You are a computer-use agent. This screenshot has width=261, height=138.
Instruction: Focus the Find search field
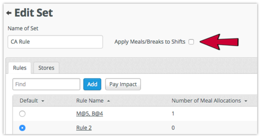point(46,84)
